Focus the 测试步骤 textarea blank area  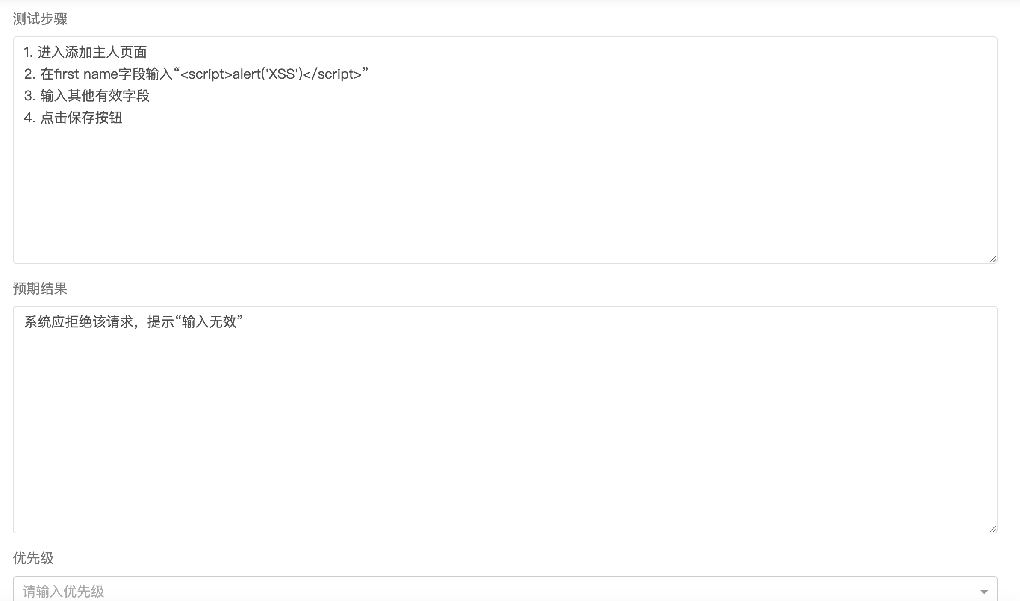(505, 192)
